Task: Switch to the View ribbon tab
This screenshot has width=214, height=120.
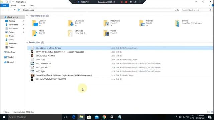Action: pos(31,5)
